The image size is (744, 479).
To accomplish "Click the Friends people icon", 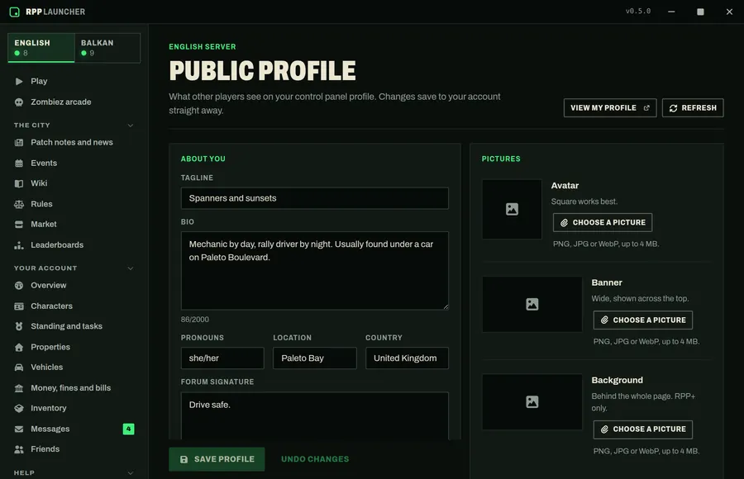I will (x=19, y=449).
